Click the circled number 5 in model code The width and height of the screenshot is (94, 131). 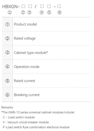[x=49, y=13]
